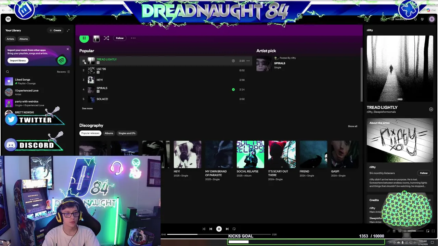
Task: Skip to next track in player bar
Action: coord(227,229)
